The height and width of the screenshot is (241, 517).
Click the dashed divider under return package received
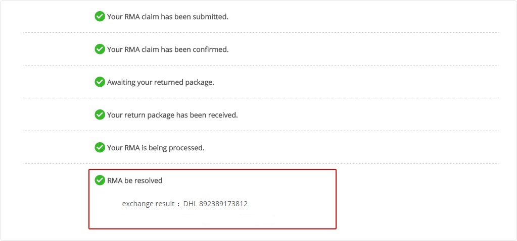click(261, 131)
